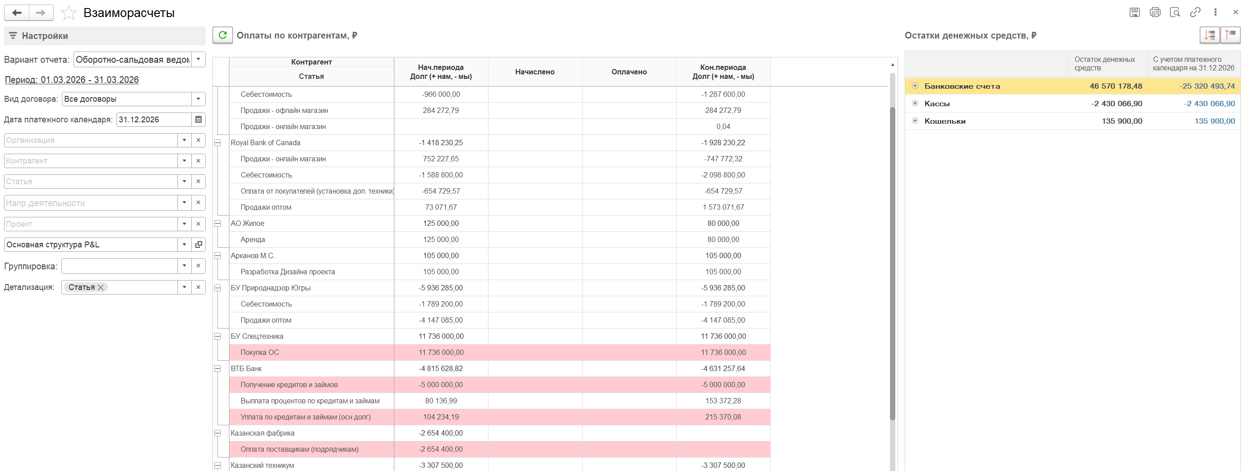The width and height of the screenshot is (1248, 471).
Task: Toggle the Настройки settings panel
Action: point(105,36)
